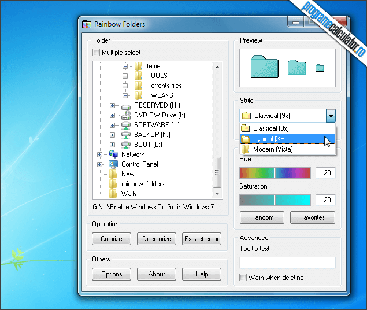367x310 pixels.
Task: Toggle the Warn when deleting checkbox
Action: [243, 278]
